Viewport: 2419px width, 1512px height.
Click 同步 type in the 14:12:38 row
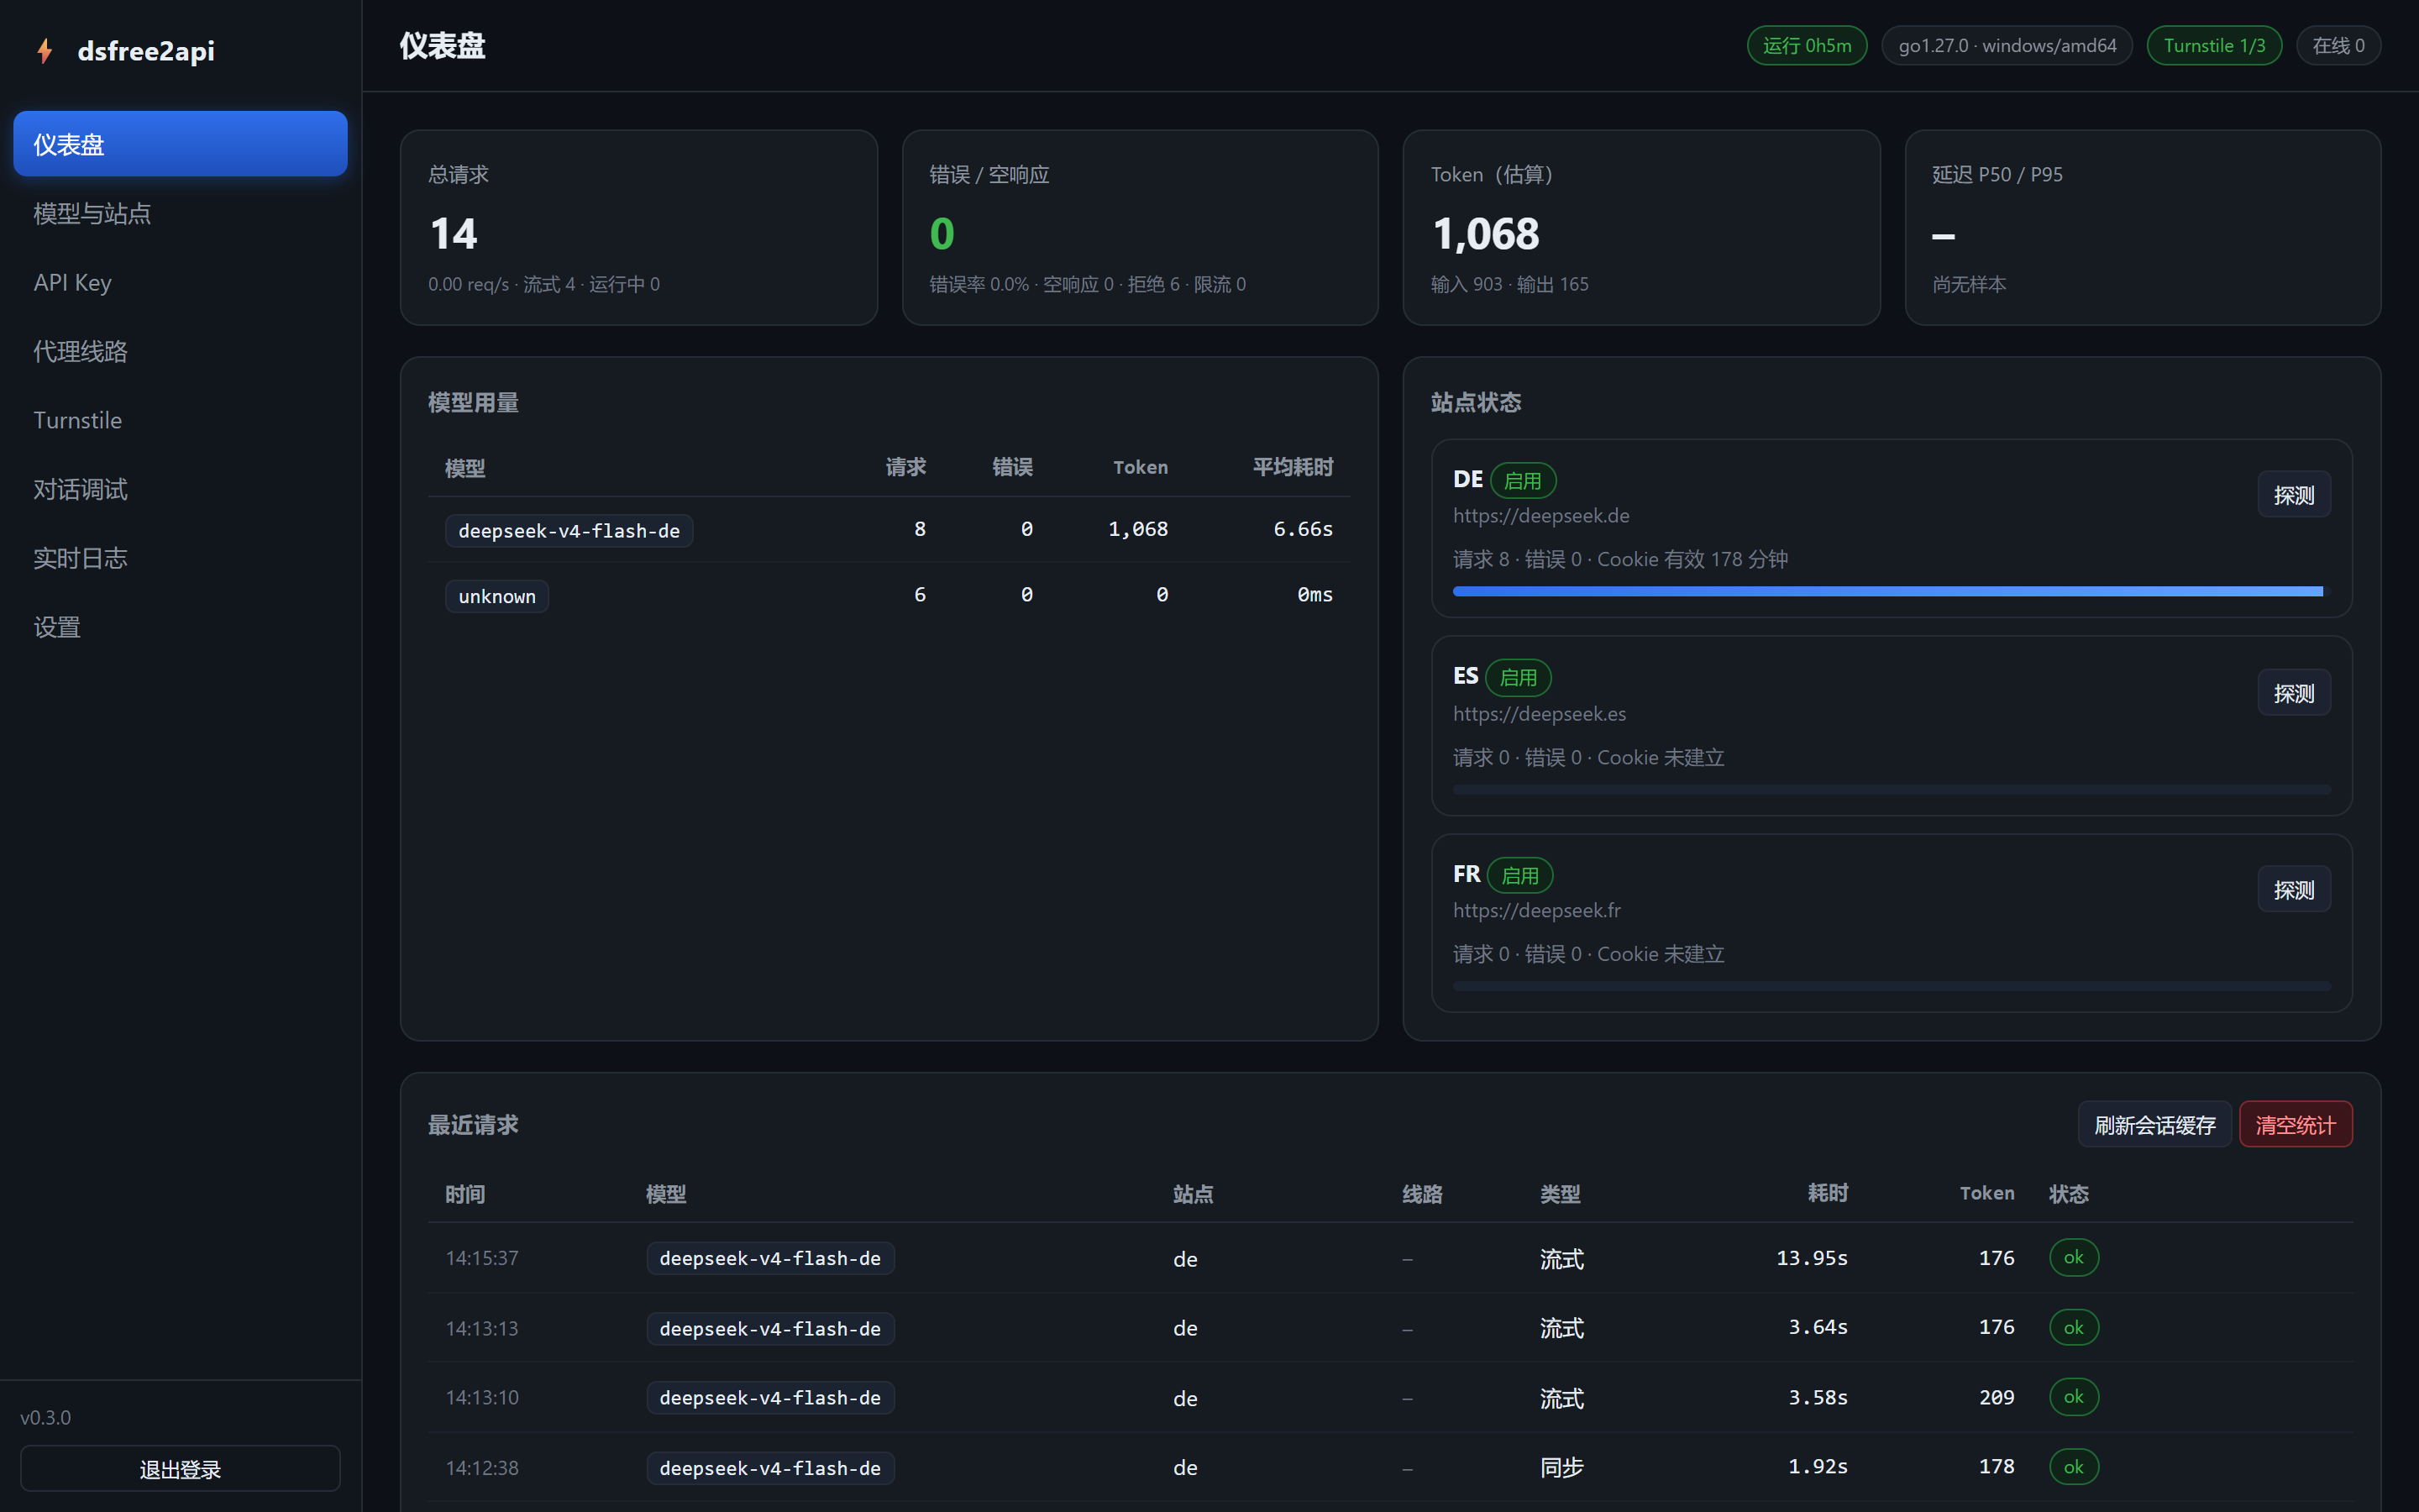click(x=1562, y=1468)
